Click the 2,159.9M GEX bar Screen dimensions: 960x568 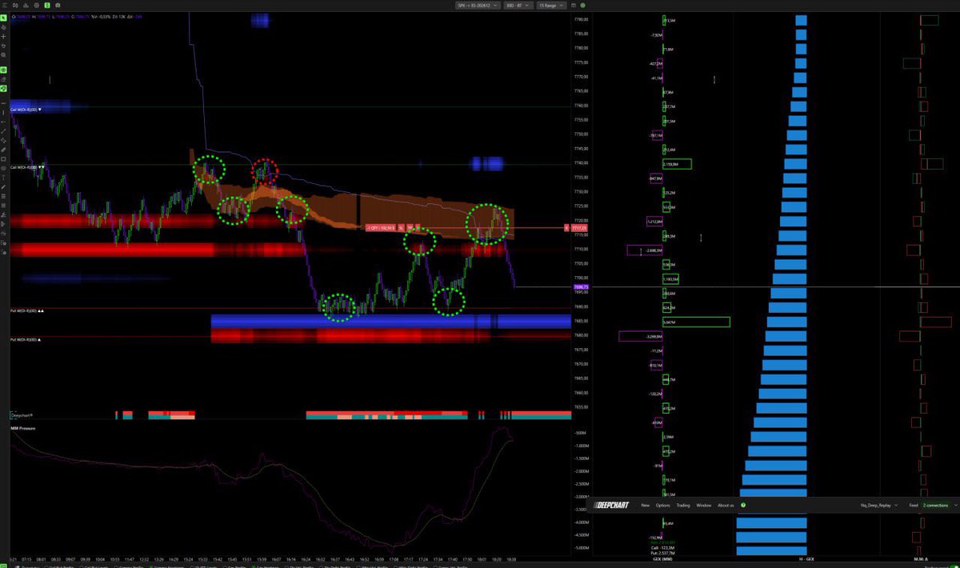coord(677,164)
